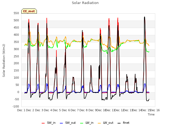Click the blue SW_out legend swatch
The width and height of the screenshot is (171, 128).
coord(61,123)
